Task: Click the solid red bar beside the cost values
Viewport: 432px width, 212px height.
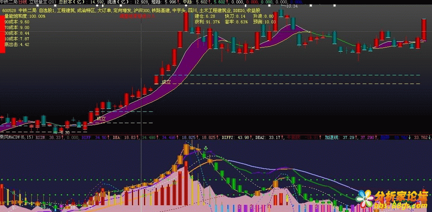Action: (2, 34)
